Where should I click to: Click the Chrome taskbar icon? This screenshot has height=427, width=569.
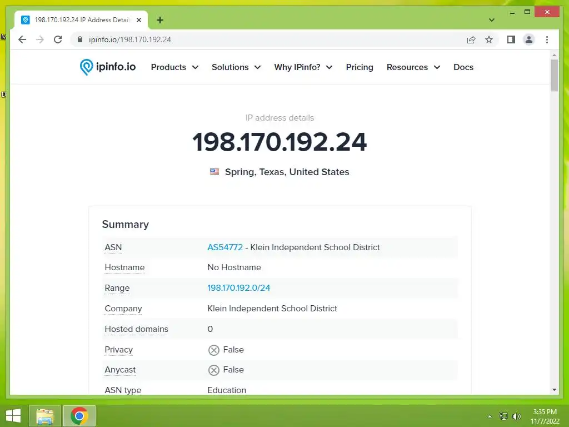[79, 416]
